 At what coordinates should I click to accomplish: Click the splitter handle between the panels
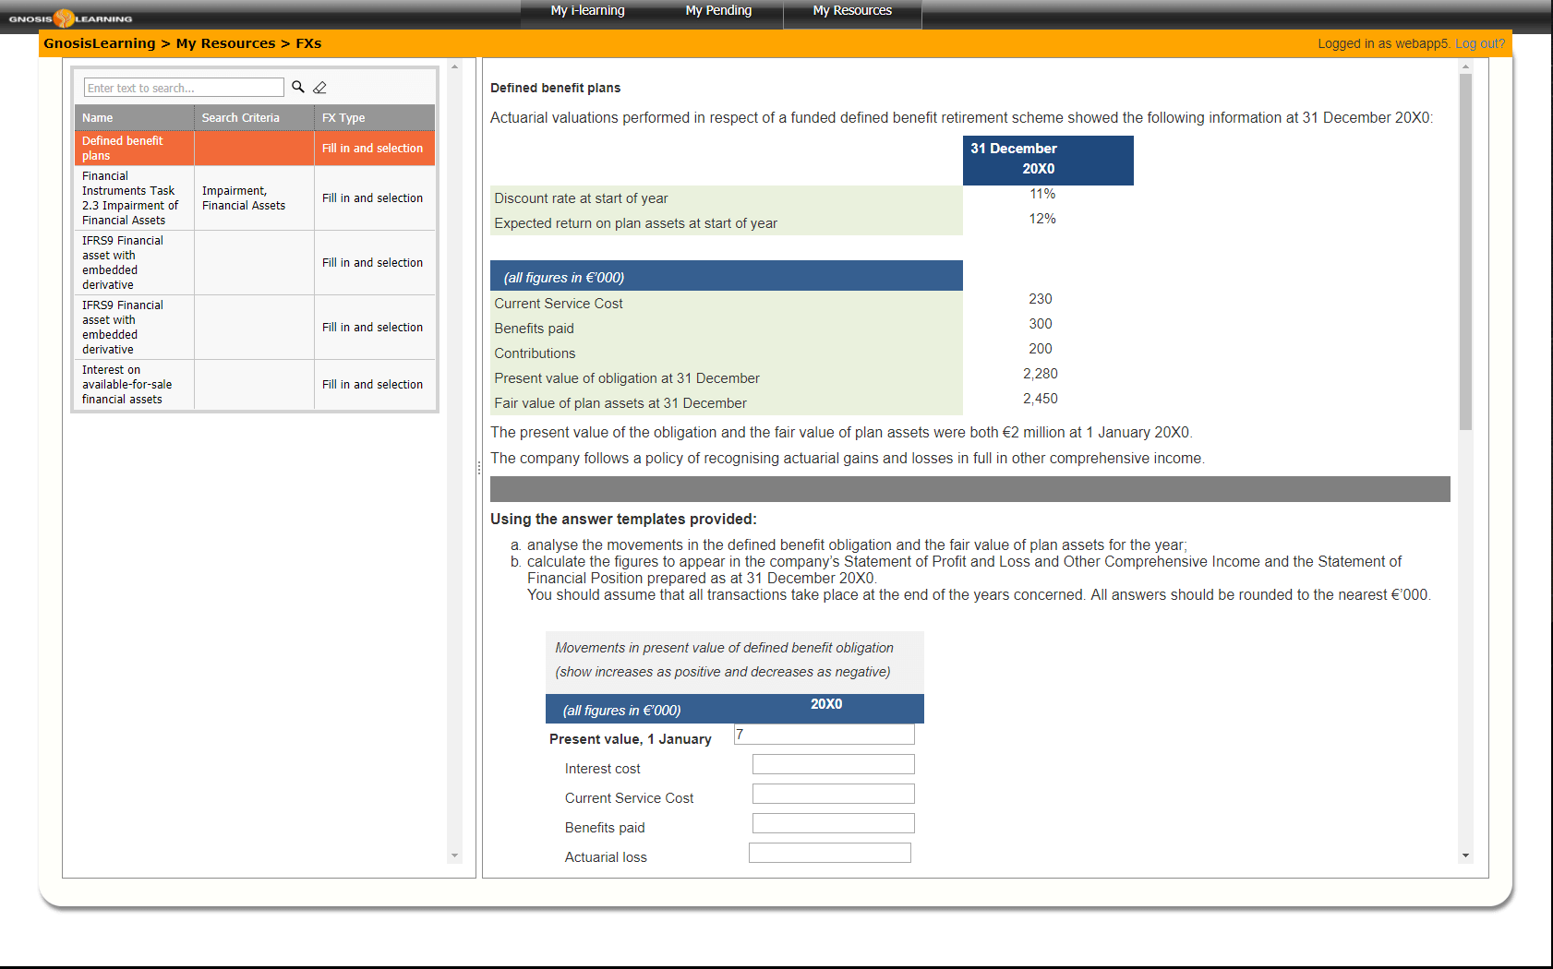coord(479,468)
